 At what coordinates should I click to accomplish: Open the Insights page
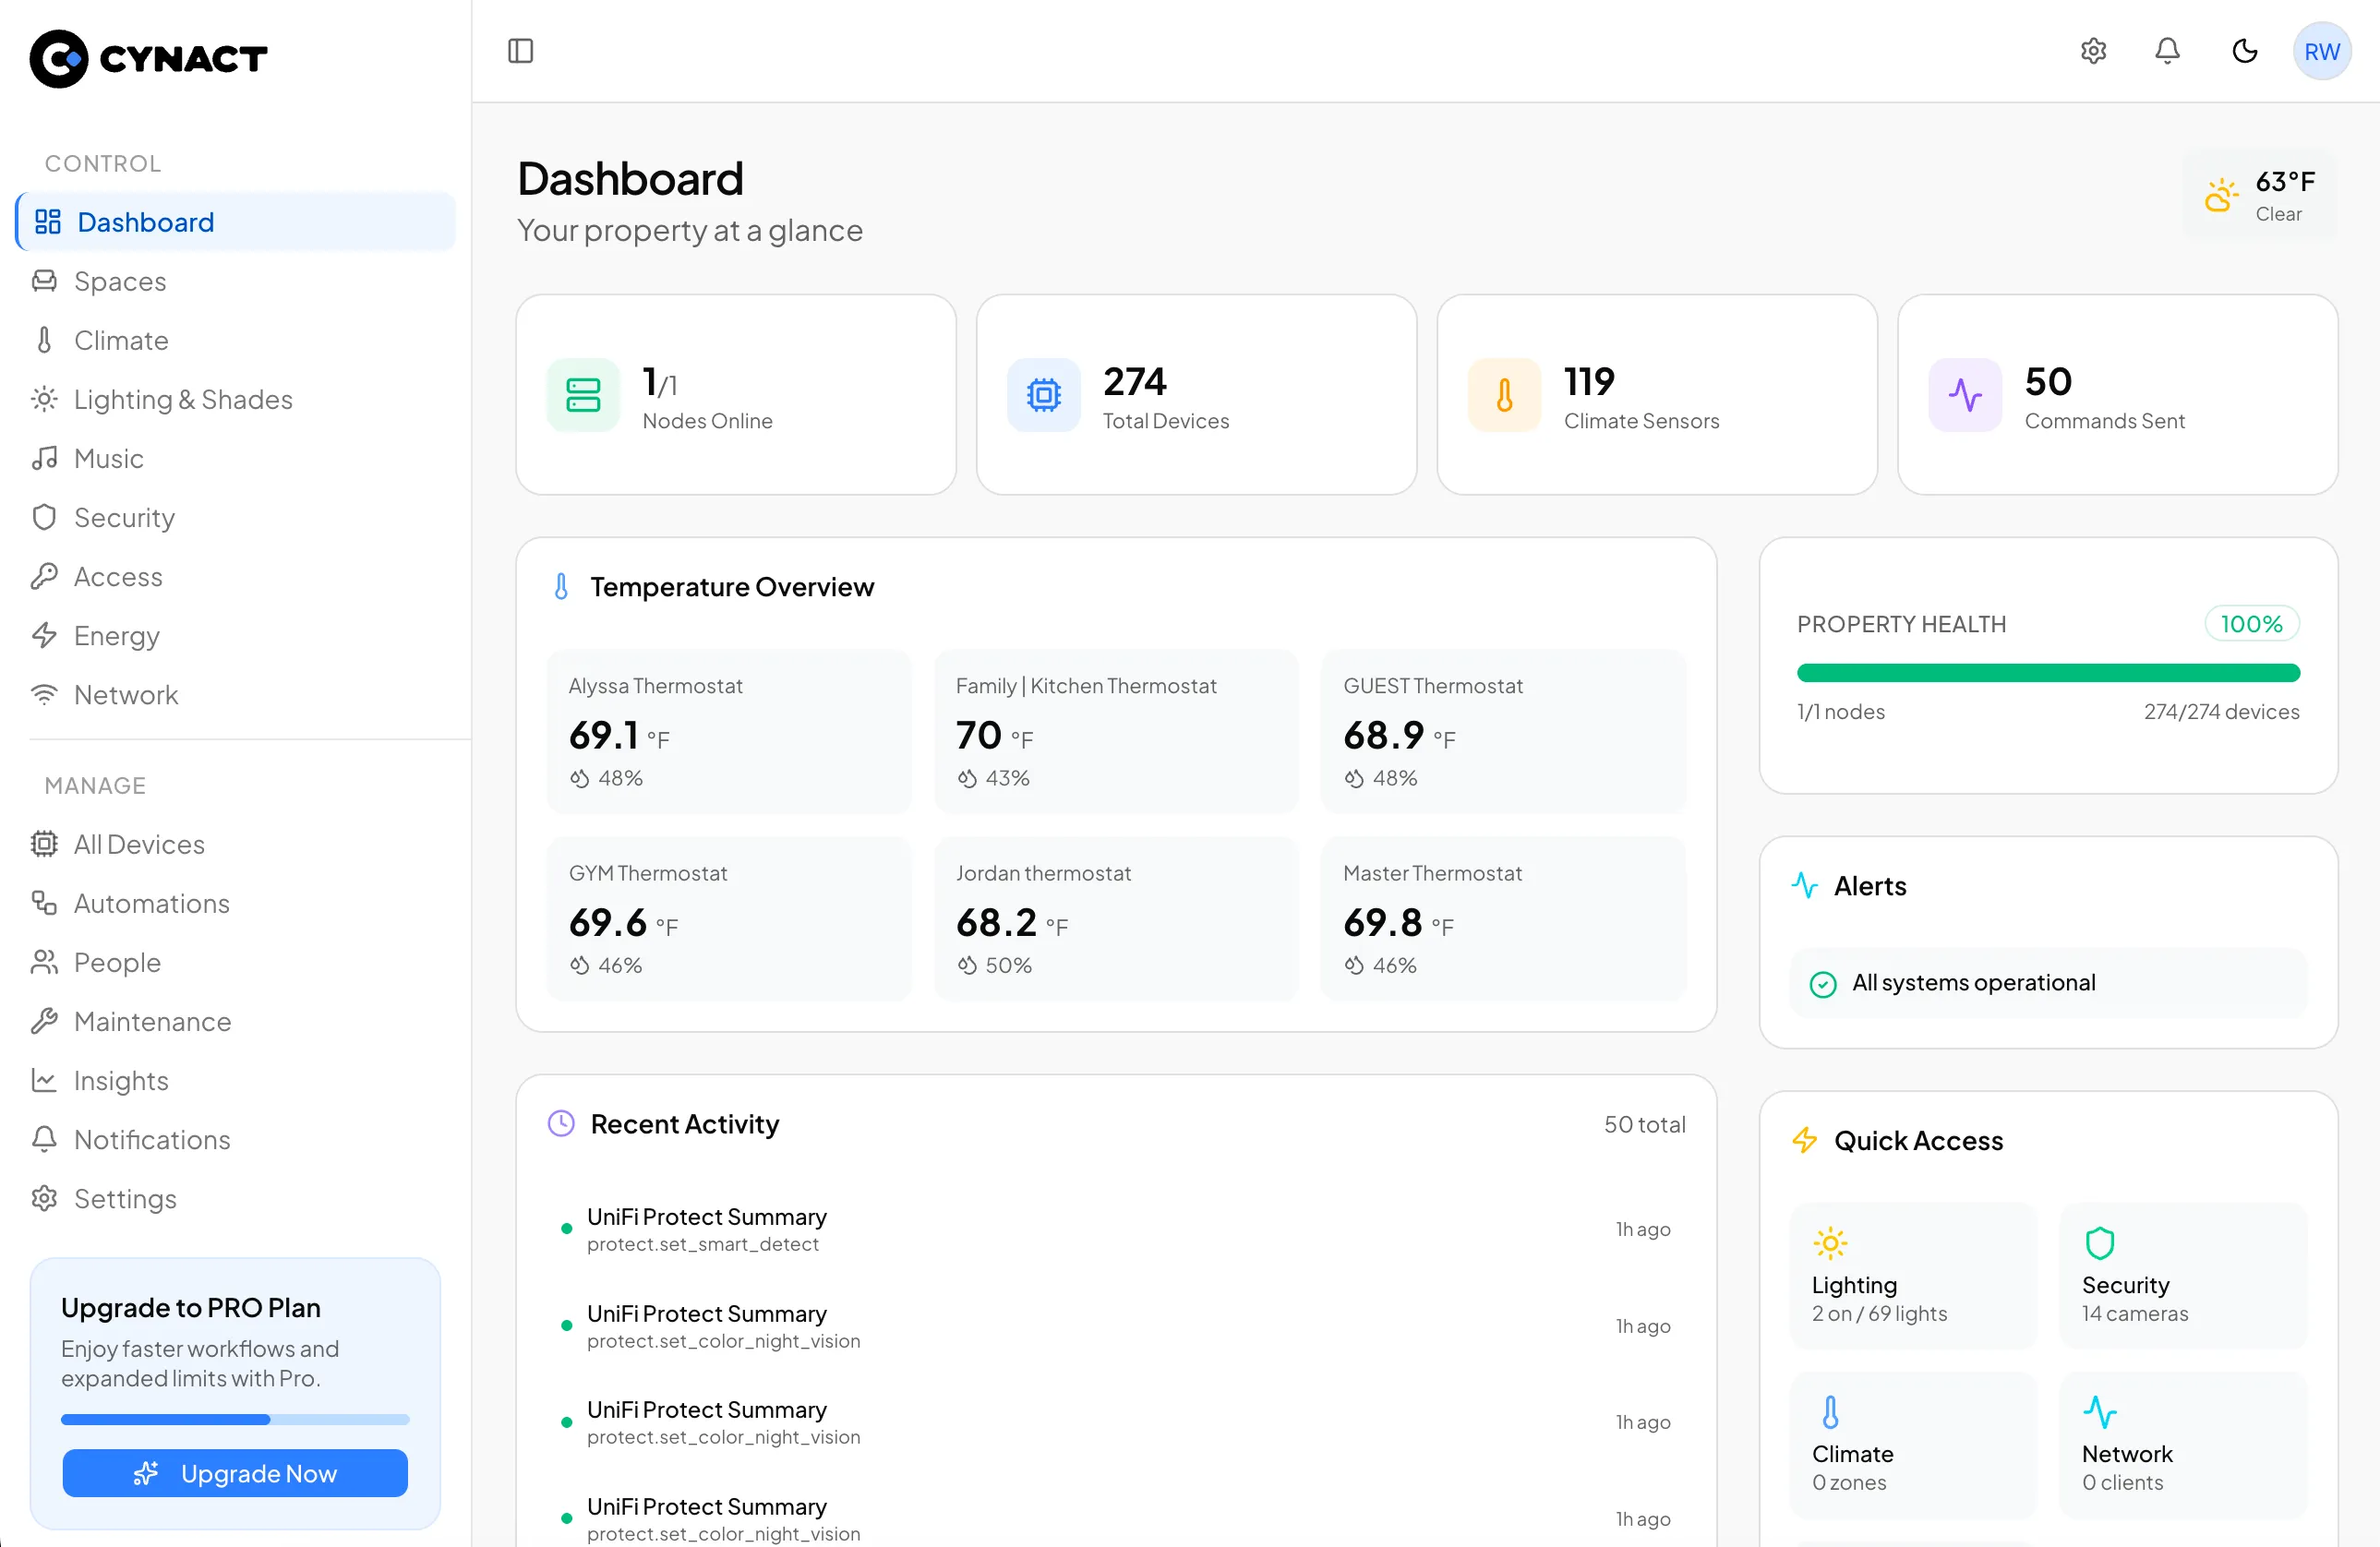click(x=121, y=1080)
